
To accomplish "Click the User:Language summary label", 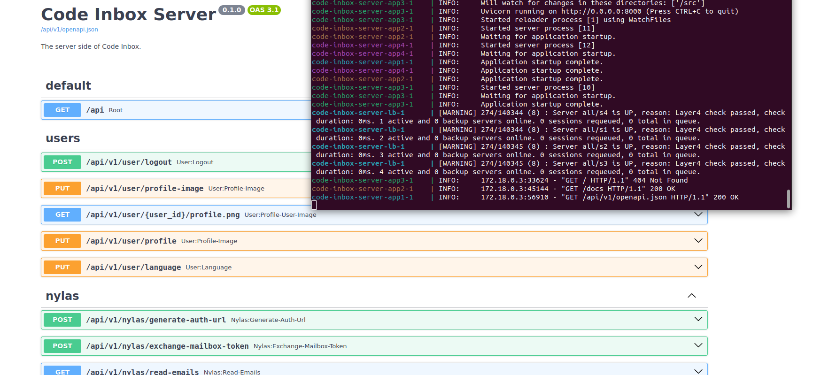I will point(209,267).
